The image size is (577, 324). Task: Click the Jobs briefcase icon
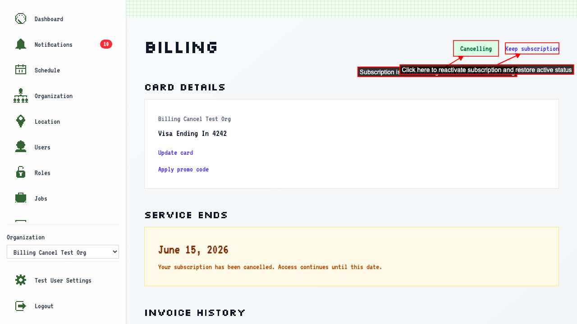tap(21, 198)
